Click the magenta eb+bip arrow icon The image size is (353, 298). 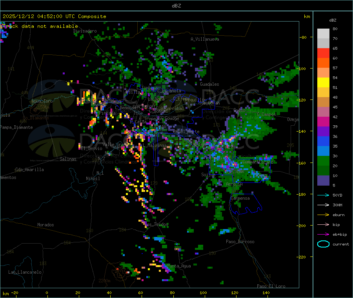pos(323,235)
